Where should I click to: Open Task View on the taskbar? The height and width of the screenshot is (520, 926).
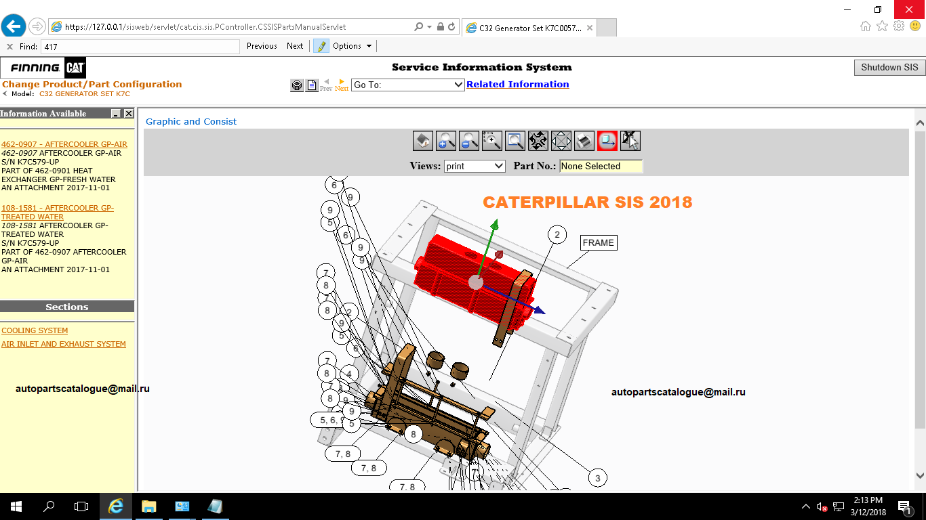(x=81, y=506)
